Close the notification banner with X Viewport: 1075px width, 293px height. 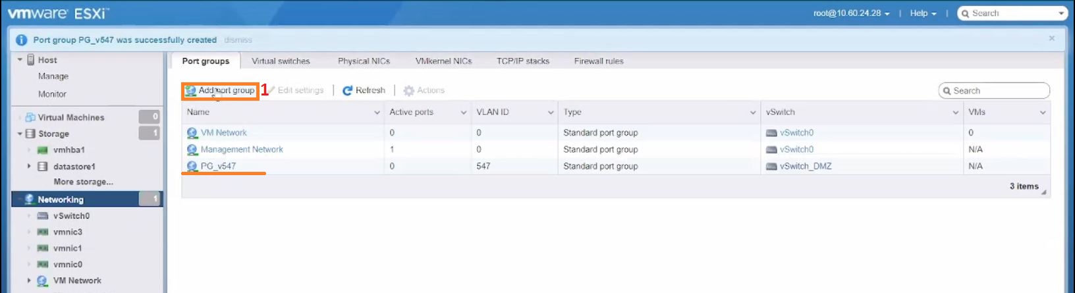pyautogui.click(x=1051, y=39)
